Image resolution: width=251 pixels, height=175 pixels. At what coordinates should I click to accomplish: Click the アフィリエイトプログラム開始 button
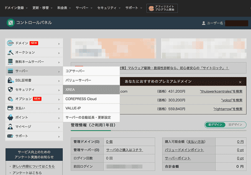point(162,8)
